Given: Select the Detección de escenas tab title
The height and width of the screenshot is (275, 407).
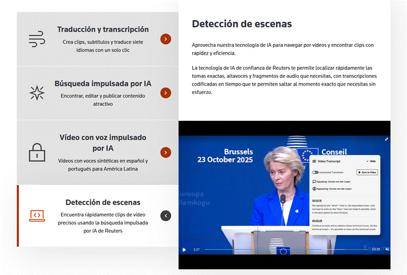Looking at the screenshot, I should pyautogui.click(x=103, y=202).
